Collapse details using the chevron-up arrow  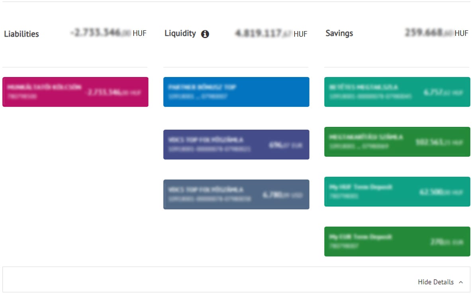point(461,282)
